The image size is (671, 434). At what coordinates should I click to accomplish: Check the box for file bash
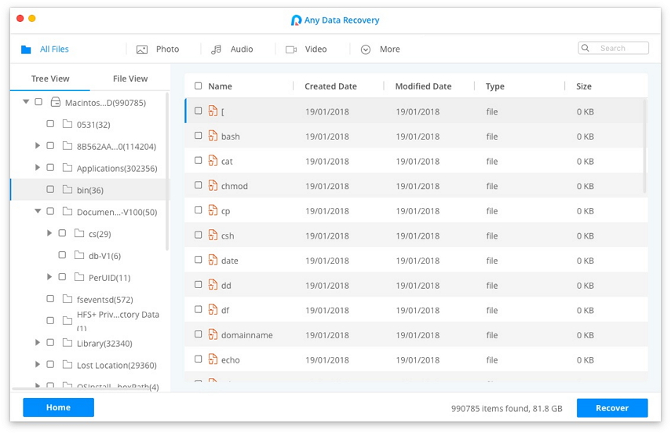(x=198, y=136)
